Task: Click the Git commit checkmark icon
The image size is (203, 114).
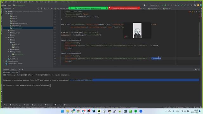Action: pyautogui.click(x=182, y=5)
